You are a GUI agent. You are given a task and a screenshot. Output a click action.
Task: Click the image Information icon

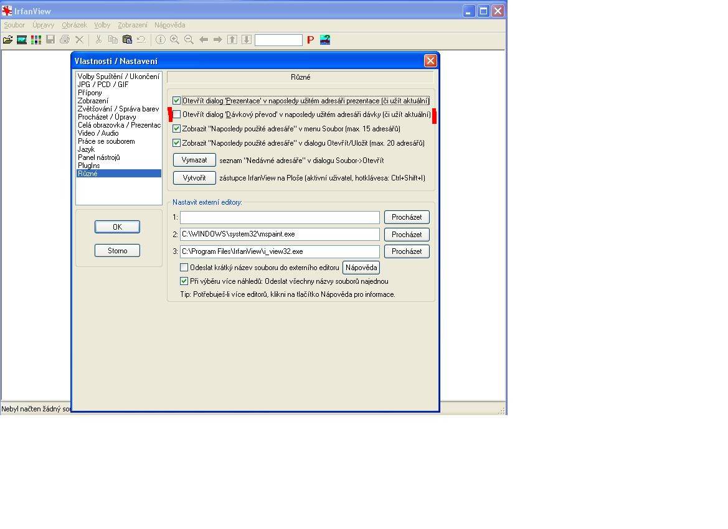[x=160, y=40]
